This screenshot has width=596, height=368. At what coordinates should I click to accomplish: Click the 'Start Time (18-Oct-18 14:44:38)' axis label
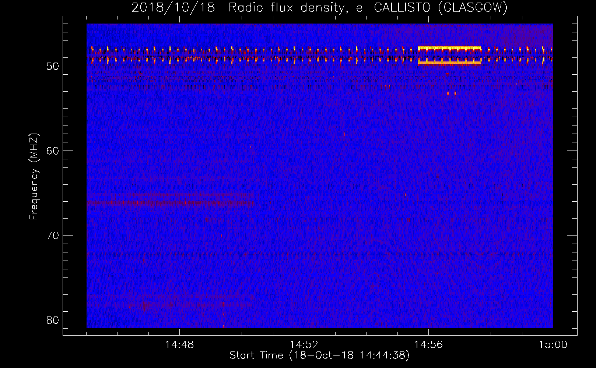click(319, 355)
